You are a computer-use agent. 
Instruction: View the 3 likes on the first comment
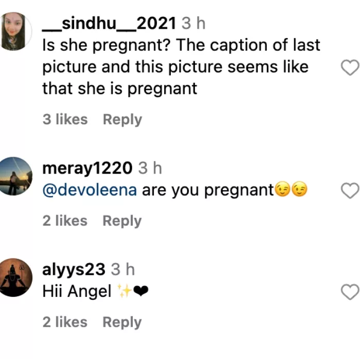pos(65,120)
